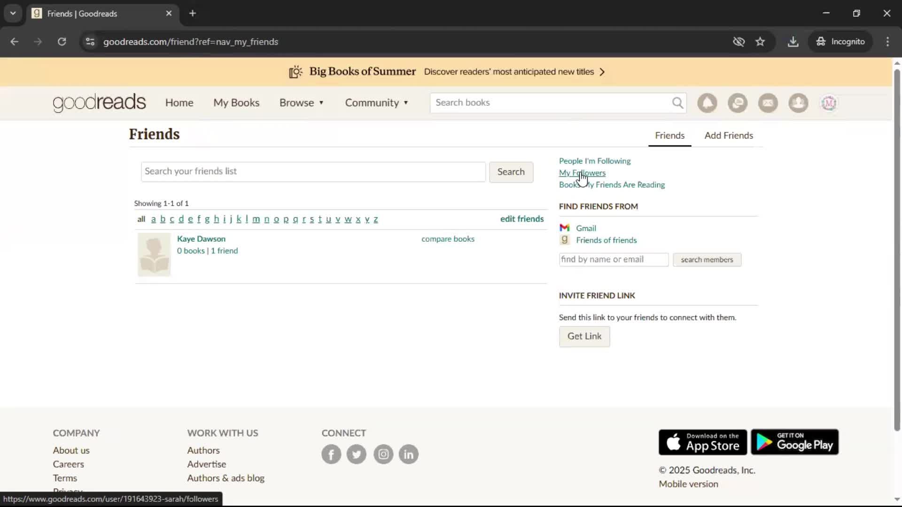Click the address bar URL
The width and height of the screenshot is (902, 507).
tap(191, 42)
